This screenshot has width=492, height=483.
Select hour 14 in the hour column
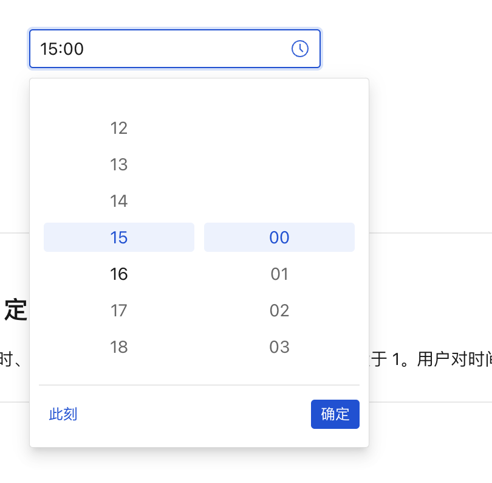tap(118, 201)
